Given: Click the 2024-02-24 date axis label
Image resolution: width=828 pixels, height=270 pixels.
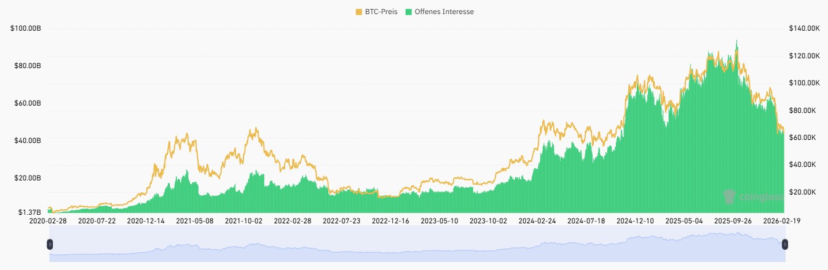Looking at the screenshot, I should (x=538, y=220).
